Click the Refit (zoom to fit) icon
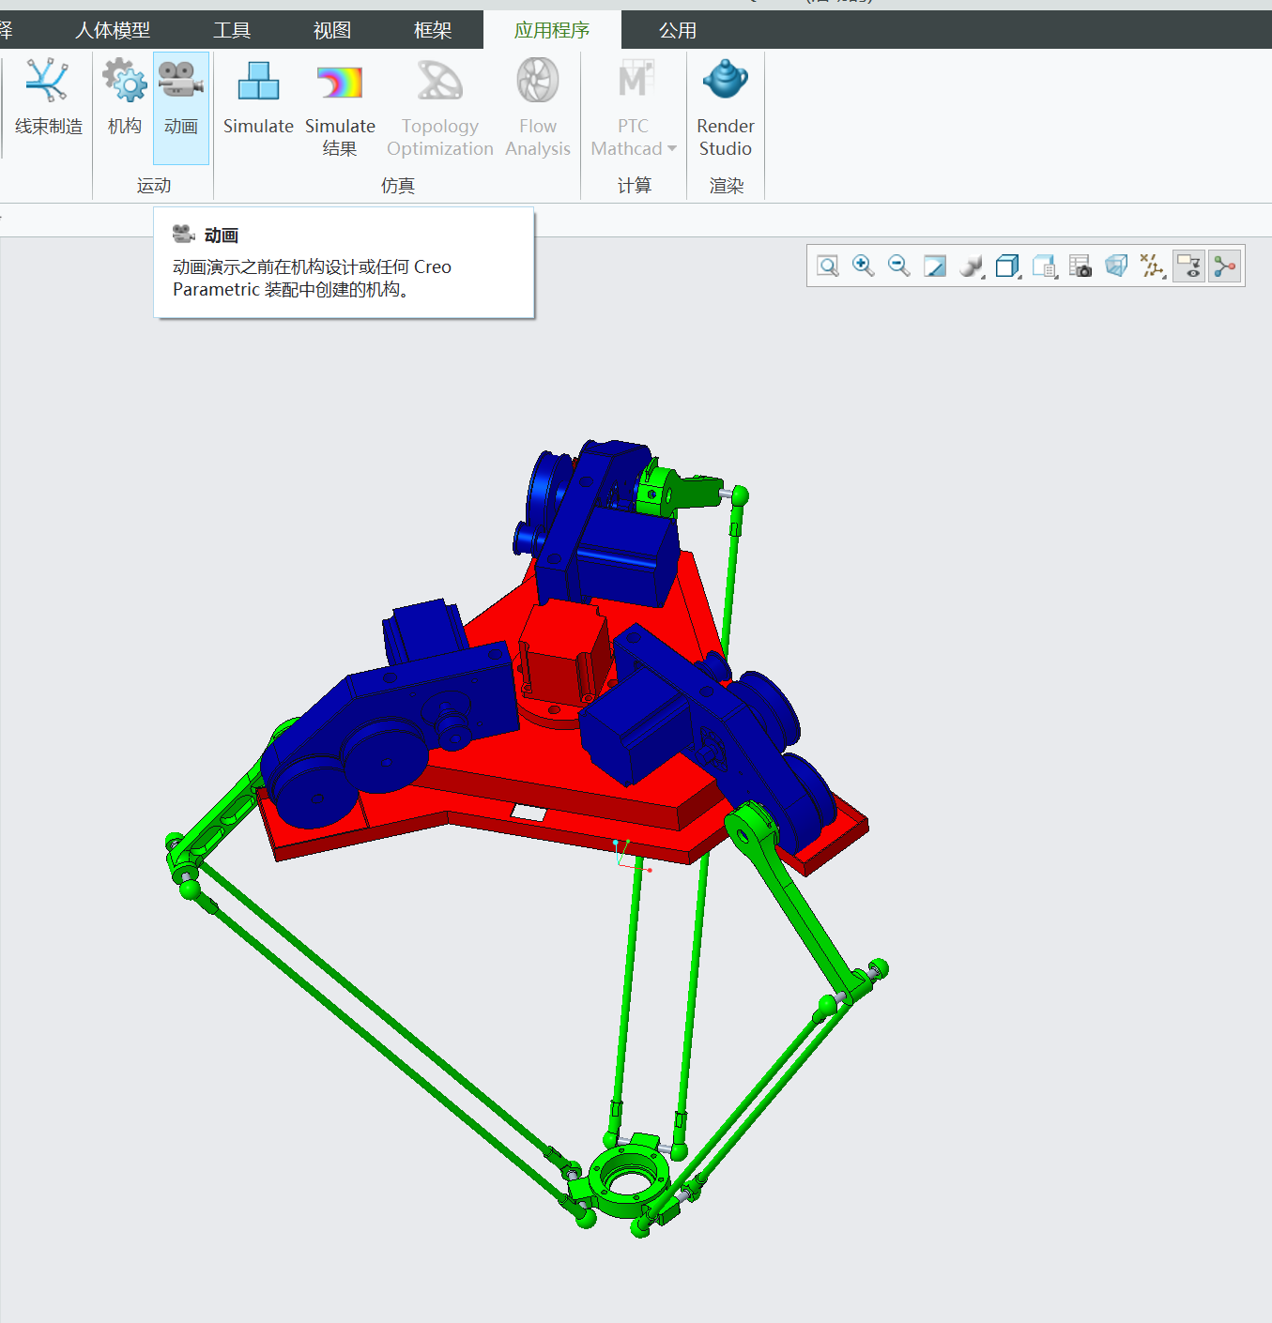The width and height of the screenshot is (1272, 1323). tap(827, 266)
